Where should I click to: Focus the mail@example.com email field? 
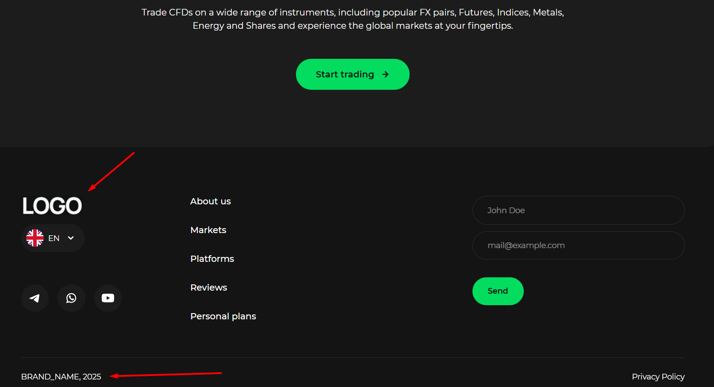[579, 245]
